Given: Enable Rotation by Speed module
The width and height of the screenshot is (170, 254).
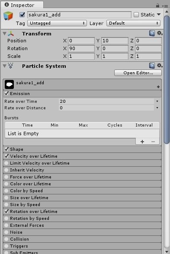Looking at the screenshot, I should (x=6, y=219).
